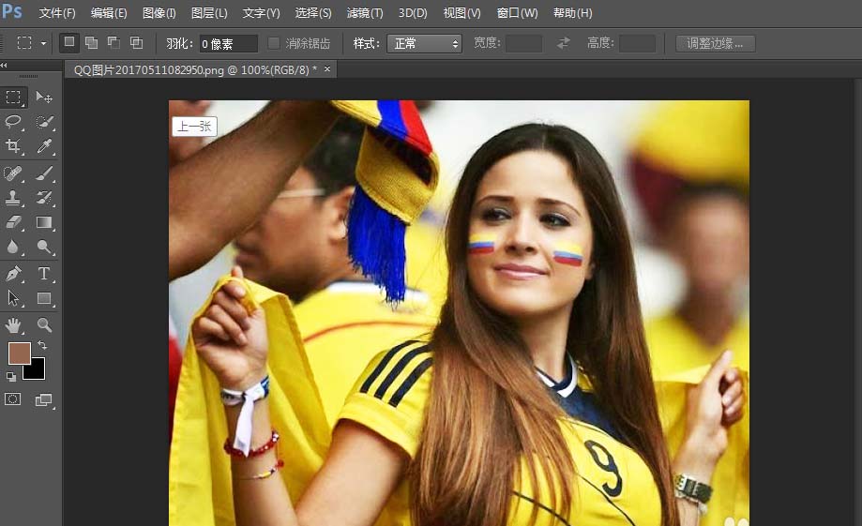Image resolution: width=862 pixels, height=526 pixels.
Task: Select the Lasso tool
Action: [14, 122]
